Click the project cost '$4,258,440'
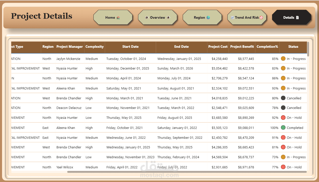Screen dimensions: 319x182 point(220,59)
